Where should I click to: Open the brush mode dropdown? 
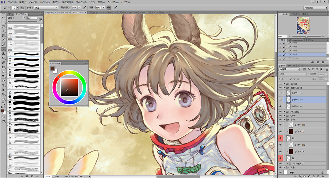coord(46,8)
